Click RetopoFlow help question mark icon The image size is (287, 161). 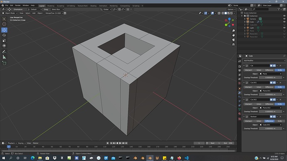pos(65,13)
